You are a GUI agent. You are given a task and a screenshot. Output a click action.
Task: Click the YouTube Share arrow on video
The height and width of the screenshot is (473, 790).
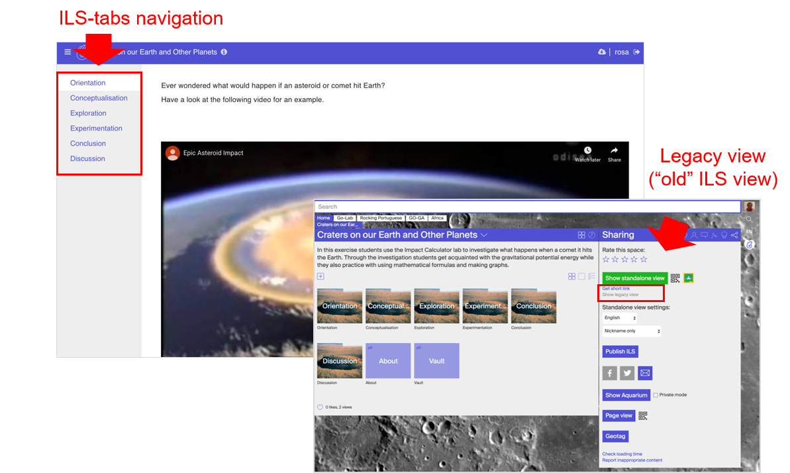tap(614, 154)
